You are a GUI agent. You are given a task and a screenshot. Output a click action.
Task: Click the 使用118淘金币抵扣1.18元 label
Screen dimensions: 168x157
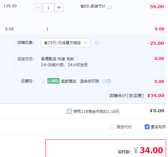coord(96,112)
